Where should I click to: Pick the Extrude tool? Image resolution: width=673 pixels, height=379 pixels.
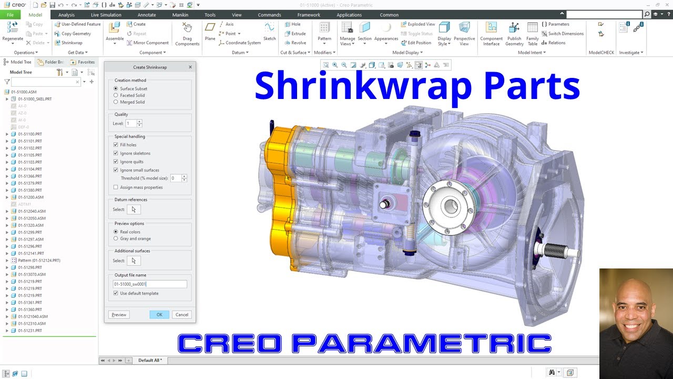pyautogui.click(x=294, y=34)
